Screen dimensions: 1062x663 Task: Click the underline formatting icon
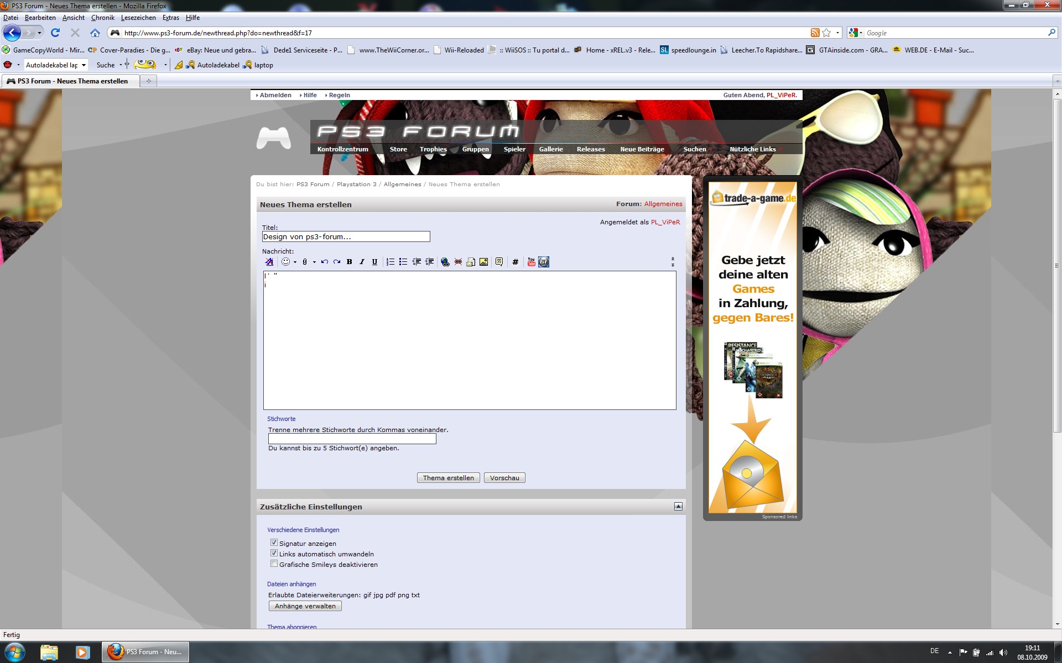[374, 262]
